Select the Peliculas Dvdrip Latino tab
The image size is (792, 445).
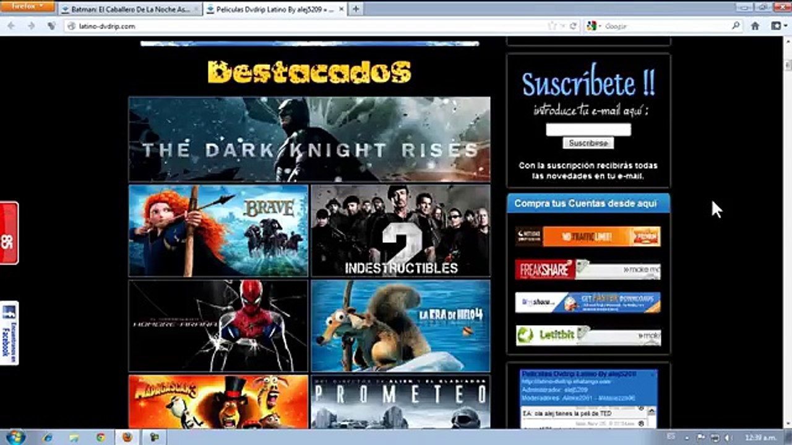click(275, 9)
